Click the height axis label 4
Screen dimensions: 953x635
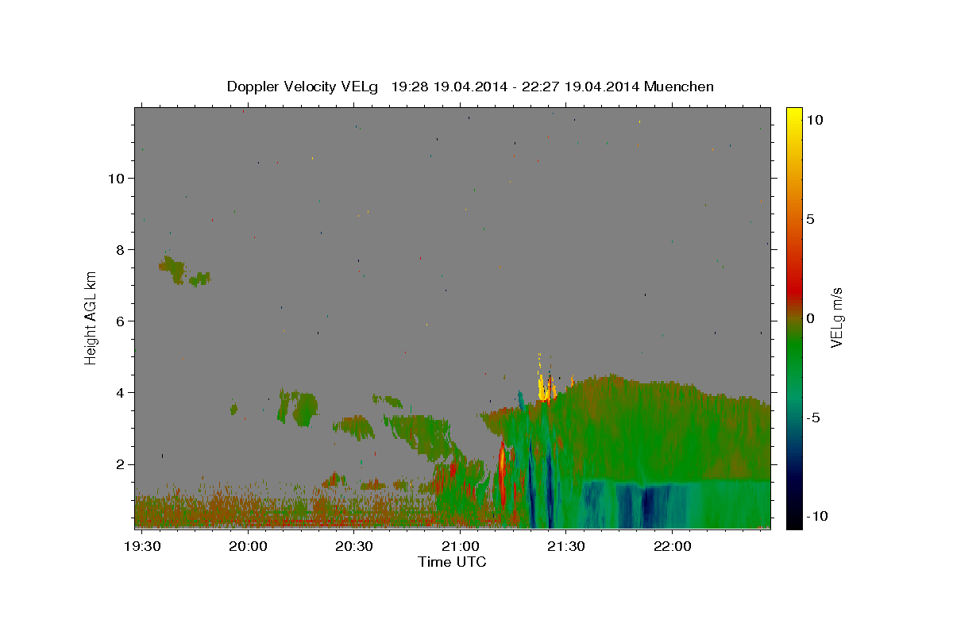coord(122,392)
